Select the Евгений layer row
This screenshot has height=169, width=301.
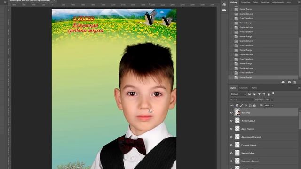pos(263,137)
